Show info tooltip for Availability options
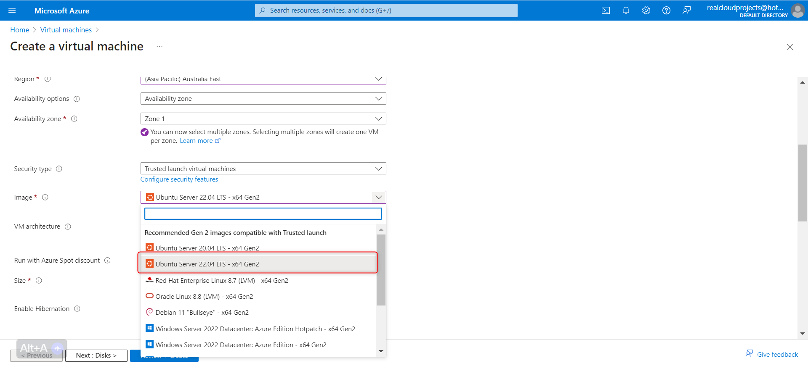The image size is (808, 374). [77, 99]
